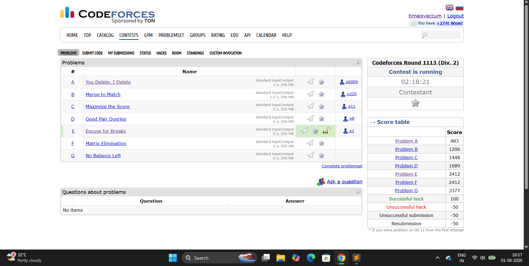Star problem E as favourite
529x266 pixels.
click(315, 131)
